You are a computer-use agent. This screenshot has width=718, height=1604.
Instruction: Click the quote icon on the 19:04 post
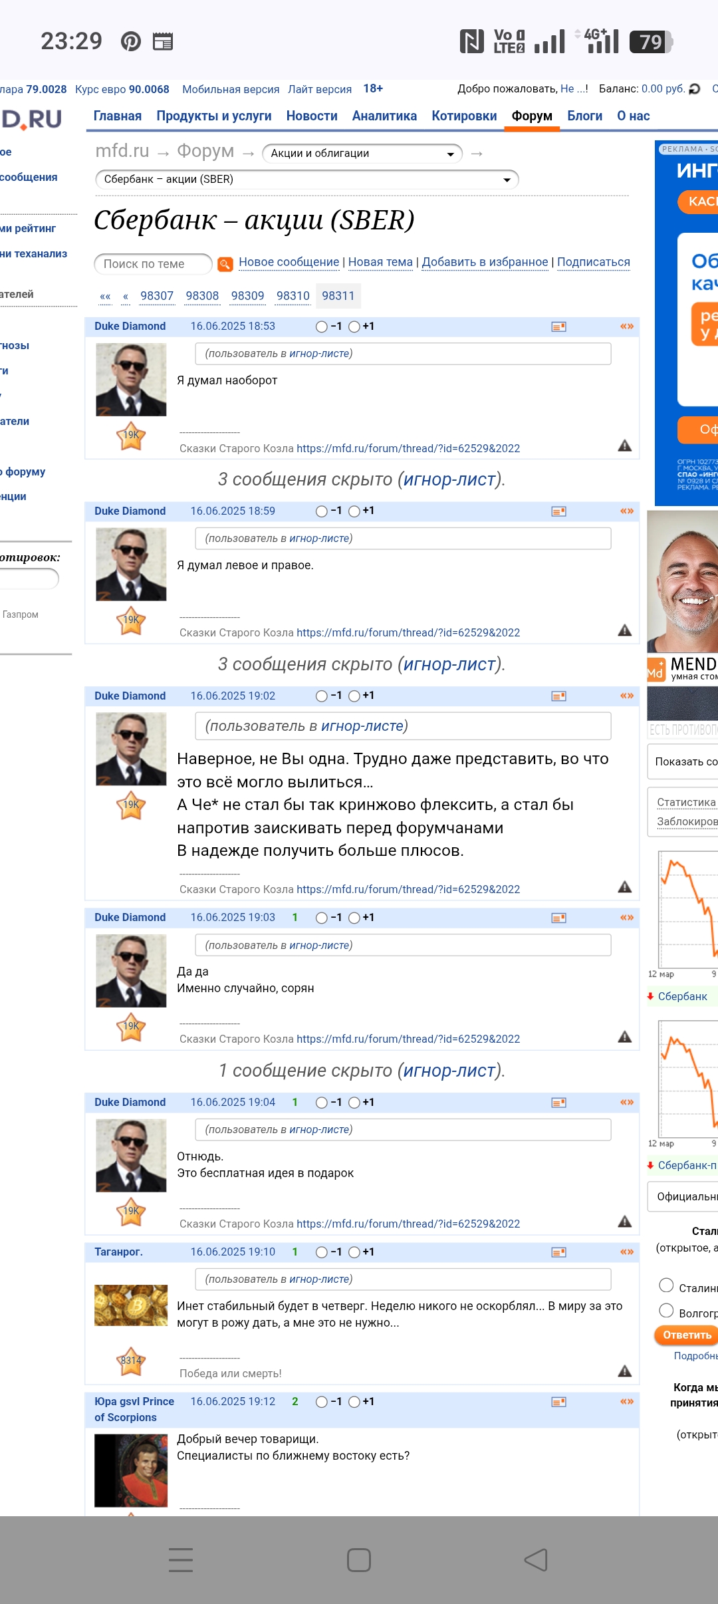tap(627, 1103)
